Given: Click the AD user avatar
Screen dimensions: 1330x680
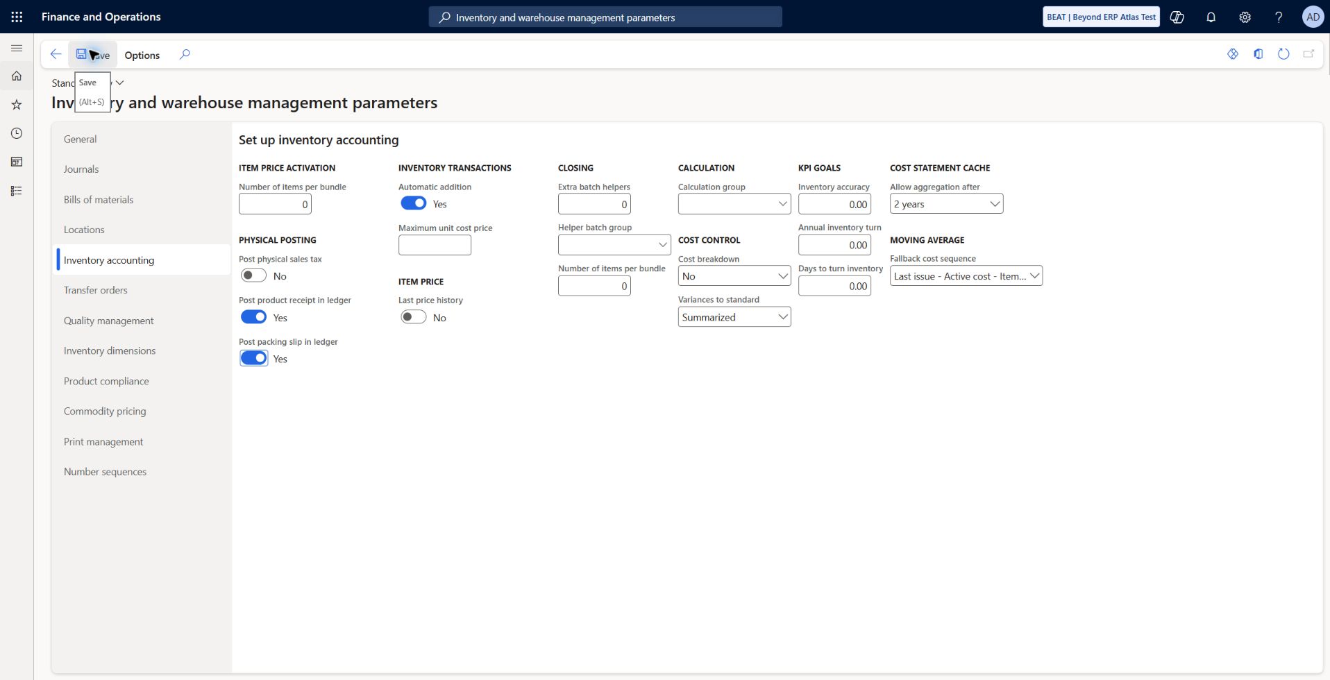Looking at the screenshot, I should pyautogui.click(x=1313, y=17).
